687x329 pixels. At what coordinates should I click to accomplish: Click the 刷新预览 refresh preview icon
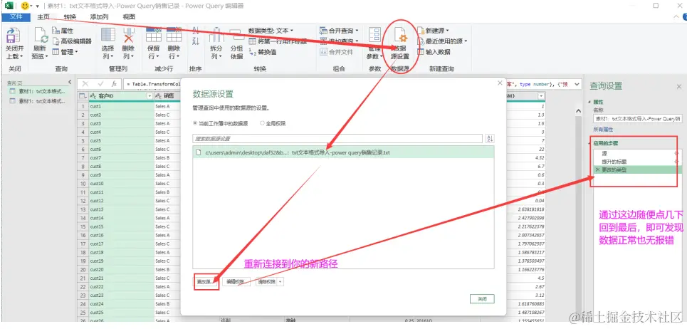tap(40, 36)
